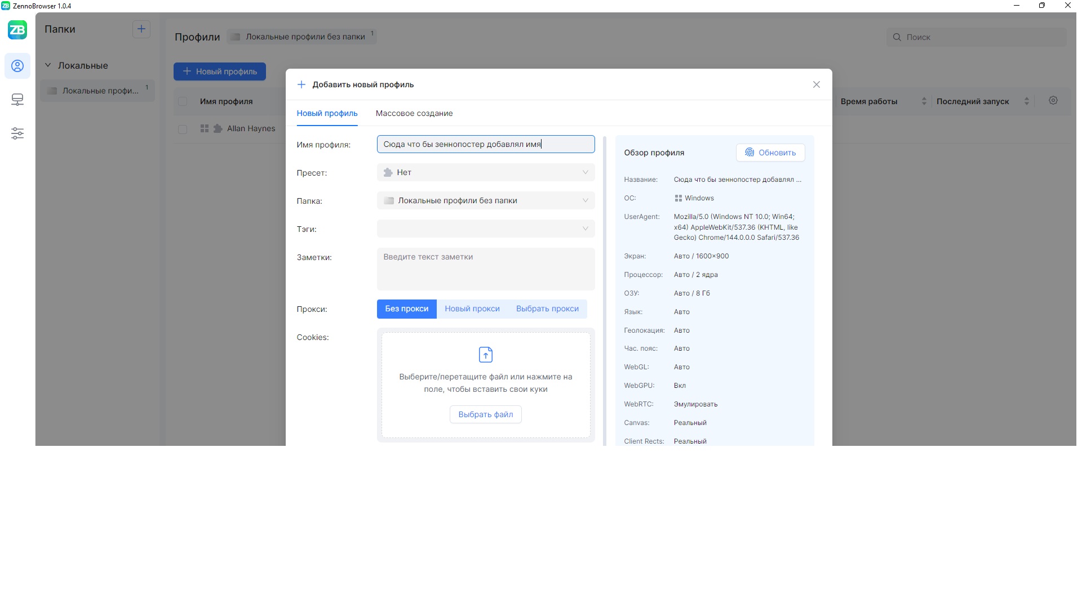Viewport: 1082px width, 608px height.
Task: Open the proxy servers sidebar icon
Action: tap(17, 100)
